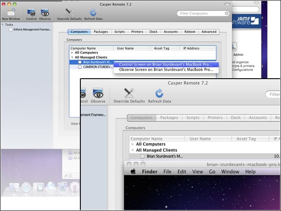The width and height of the screenshot is (281, 211).
Task: Open Go menu in remote screen
Action: point(212,172)
